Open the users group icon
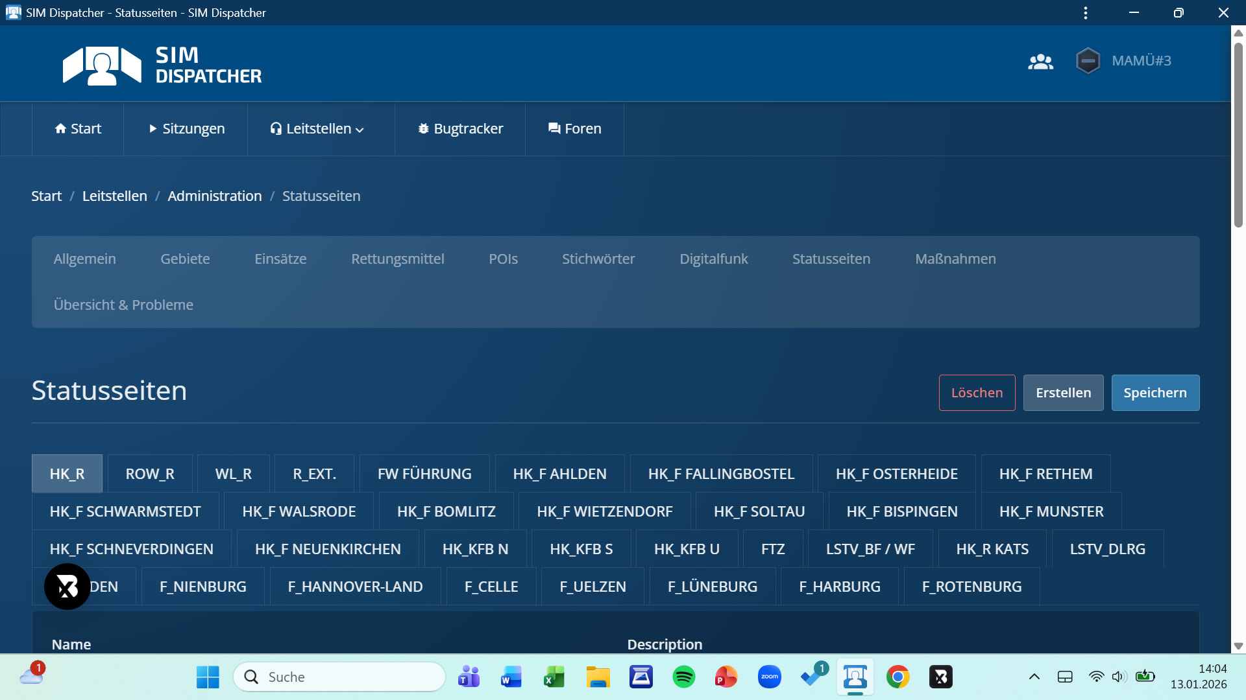The height and width of the screenshot is (700, 1246). [1040, 62]
